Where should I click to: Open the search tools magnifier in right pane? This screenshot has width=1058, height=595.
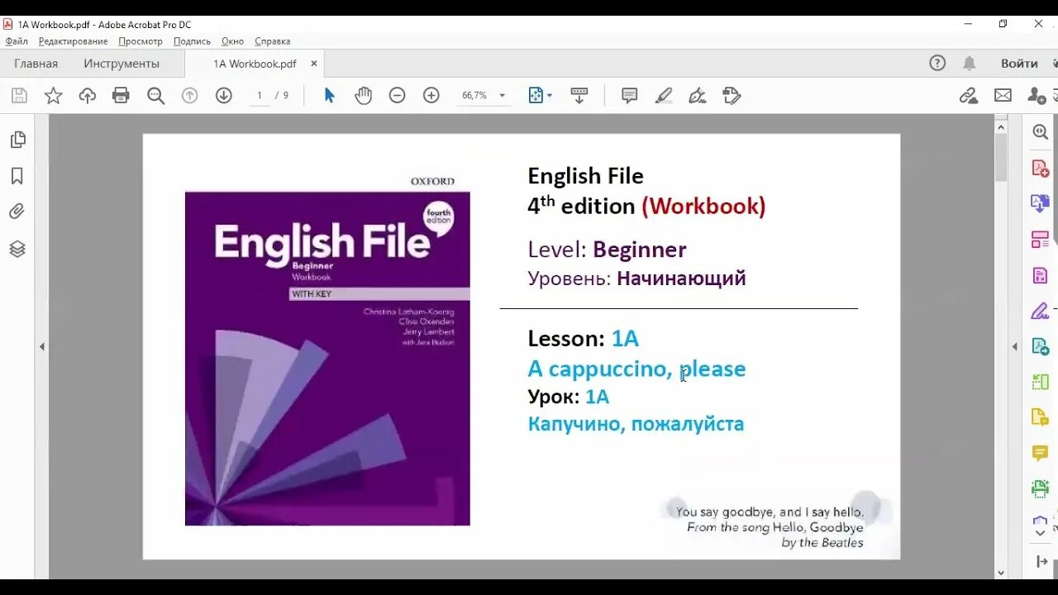(x=1041, y=132)
